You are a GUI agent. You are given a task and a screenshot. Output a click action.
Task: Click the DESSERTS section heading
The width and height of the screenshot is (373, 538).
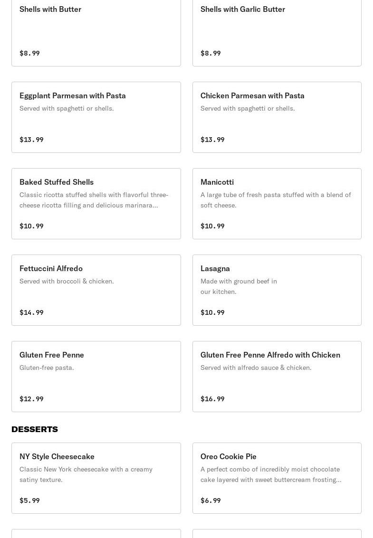35,429
